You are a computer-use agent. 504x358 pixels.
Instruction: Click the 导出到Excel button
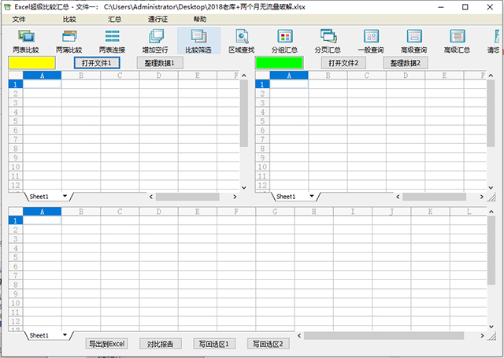107,344
